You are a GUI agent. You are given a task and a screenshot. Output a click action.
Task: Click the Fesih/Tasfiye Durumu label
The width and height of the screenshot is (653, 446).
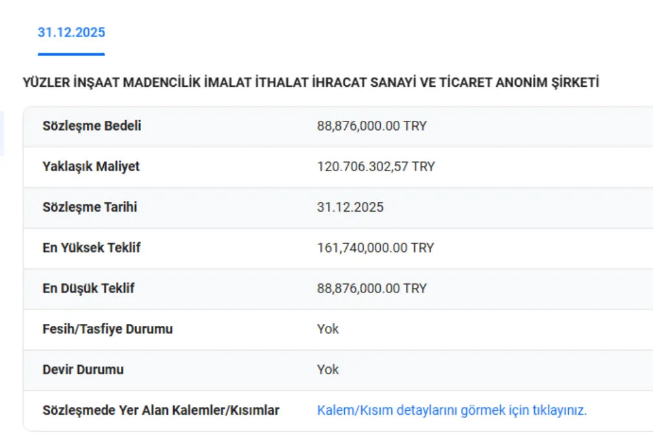click(x=108, y=328)
